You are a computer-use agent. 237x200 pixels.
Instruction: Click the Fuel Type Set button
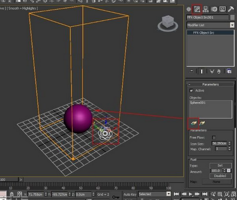click(x=220, y=165)
